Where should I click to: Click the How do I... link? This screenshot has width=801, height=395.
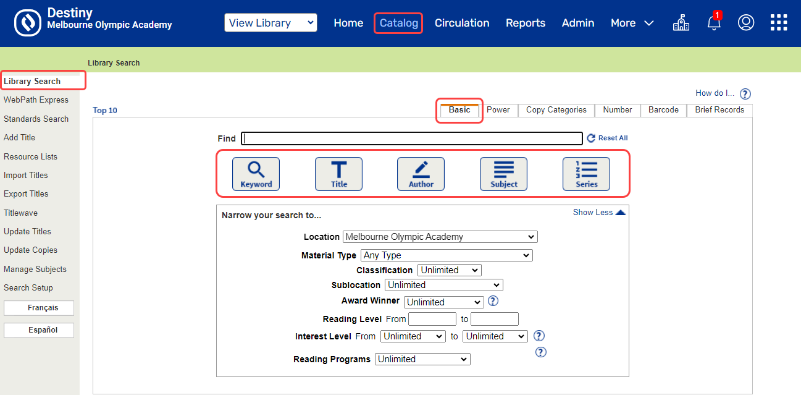(715, 93)
